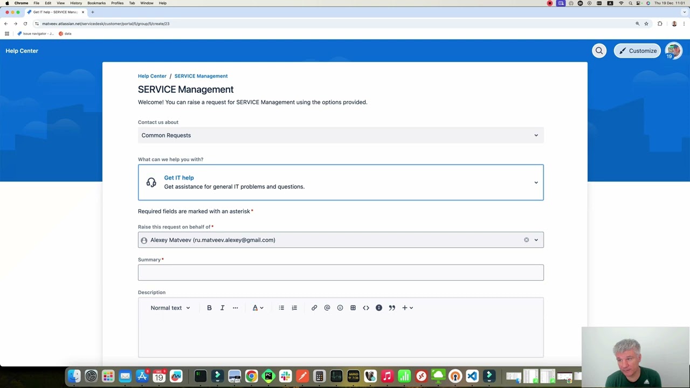Open Chrome three-dot menu
The width and height of the screenshot is (690, 388).
tap(684, 24)
